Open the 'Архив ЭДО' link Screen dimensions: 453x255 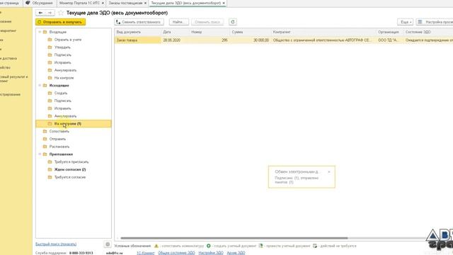tap(236, 253)
